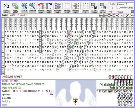Image resolution: width=135 pixels, height=108 pixels.
Task: Go to the Previous code icon
Action: click(x=41, y=6)
